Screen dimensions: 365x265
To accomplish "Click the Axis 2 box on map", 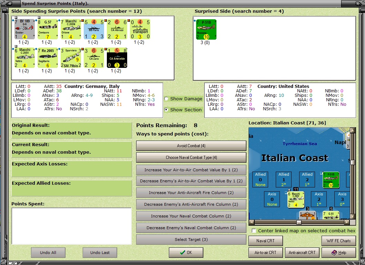I will [319, 199].
